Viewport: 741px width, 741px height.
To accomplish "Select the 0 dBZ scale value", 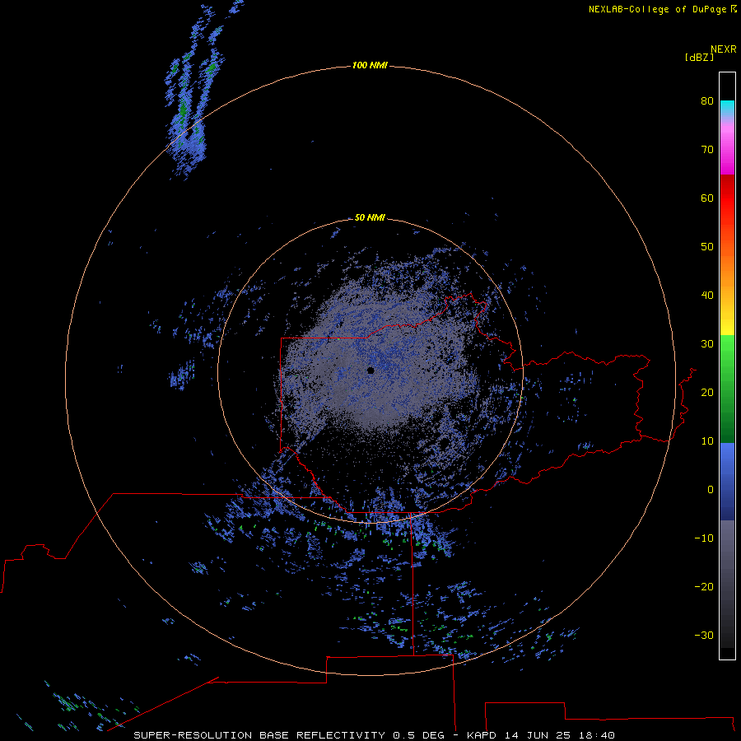I will (711, 490).
